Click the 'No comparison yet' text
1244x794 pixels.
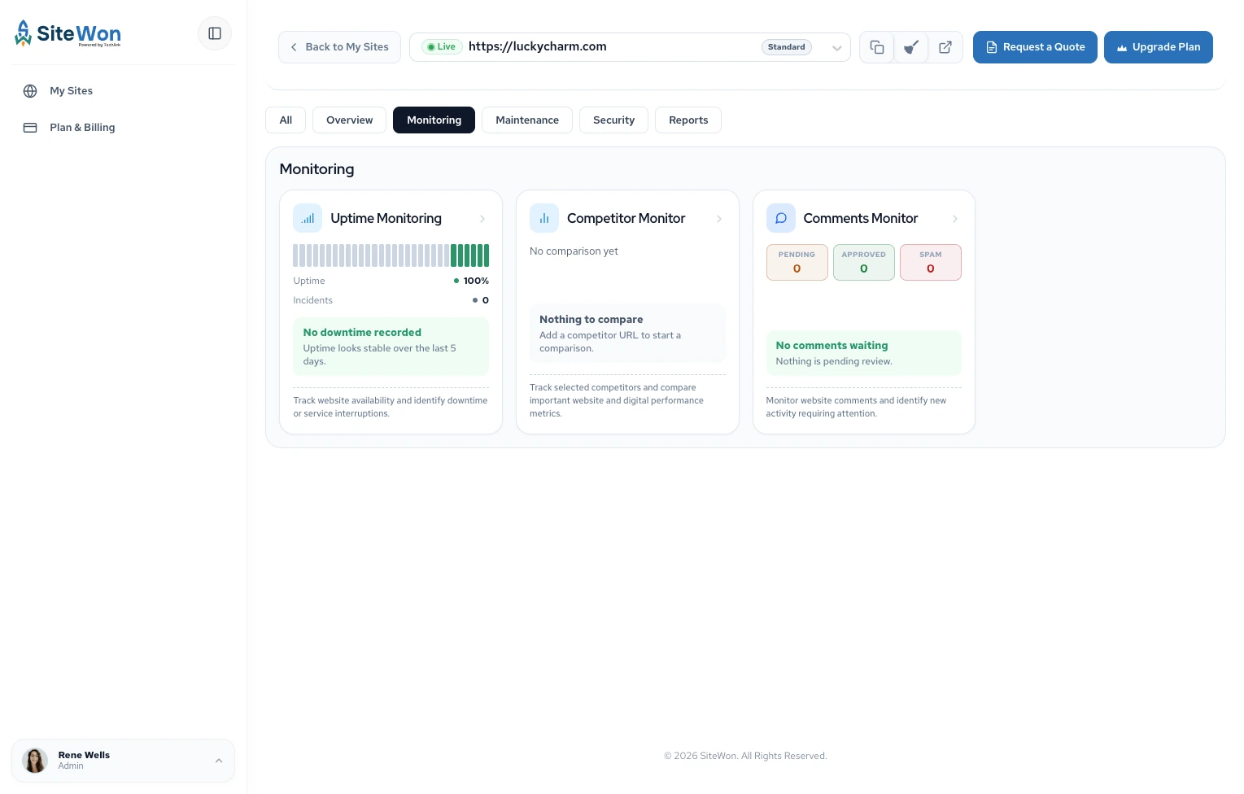point(574,251)
